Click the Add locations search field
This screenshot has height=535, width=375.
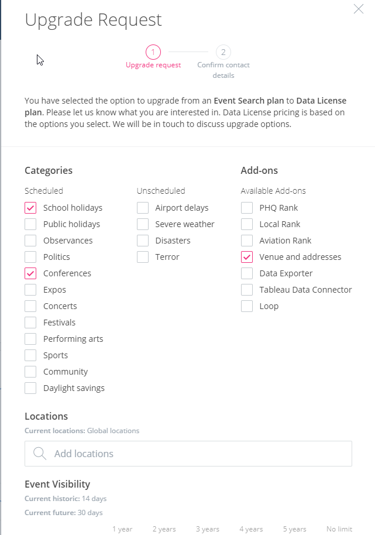[188, 454]
